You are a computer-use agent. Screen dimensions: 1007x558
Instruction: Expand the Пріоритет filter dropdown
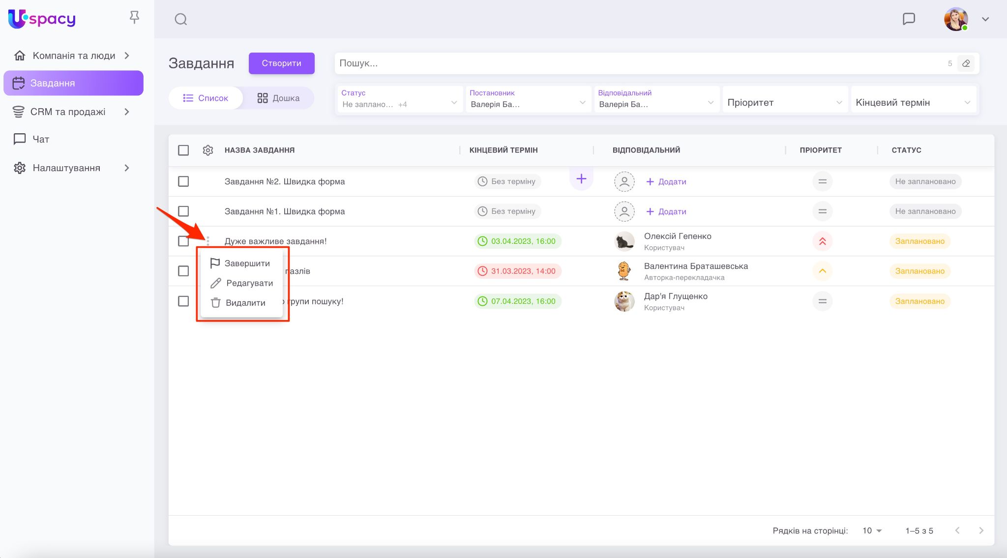point(784,103)
